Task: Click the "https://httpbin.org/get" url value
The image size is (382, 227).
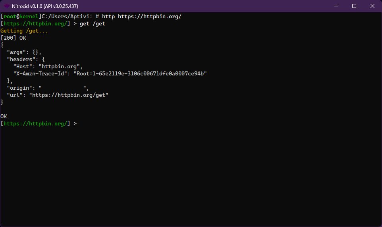Action: click(69, 95)
